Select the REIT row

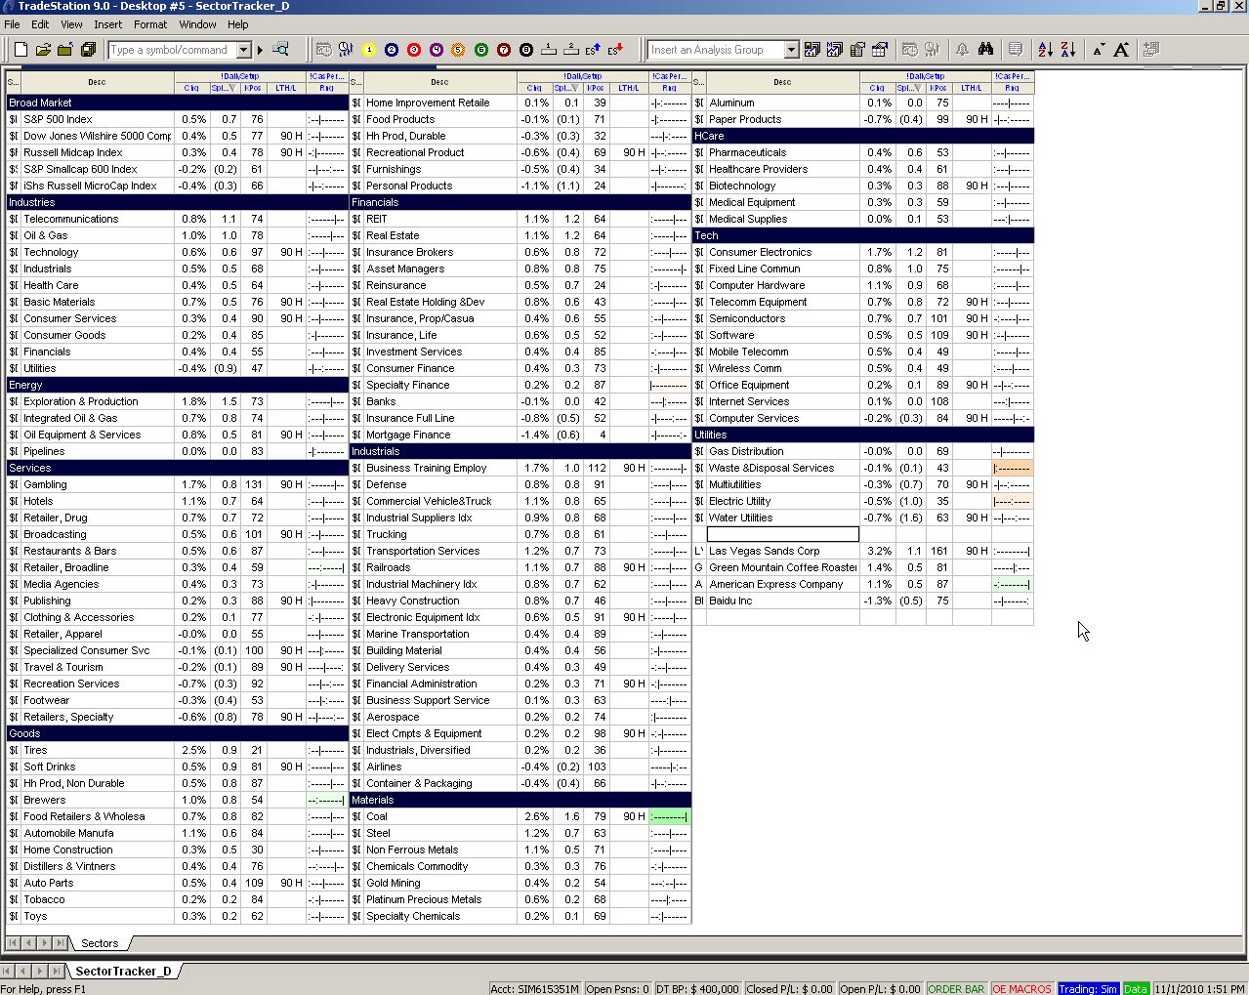520,219
